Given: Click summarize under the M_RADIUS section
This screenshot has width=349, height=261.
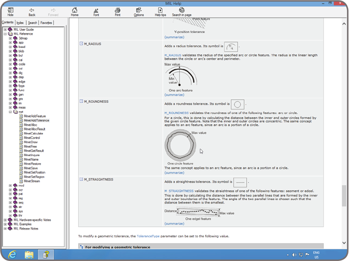Looking at the screenshot, I should coord(174,95).
